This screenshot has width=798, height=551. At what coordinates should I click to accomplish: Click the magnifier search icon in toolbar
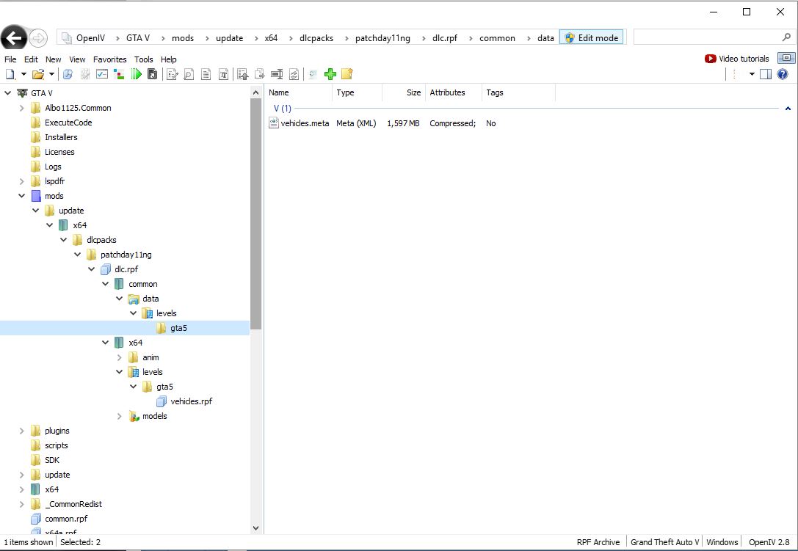click(189, 74)
